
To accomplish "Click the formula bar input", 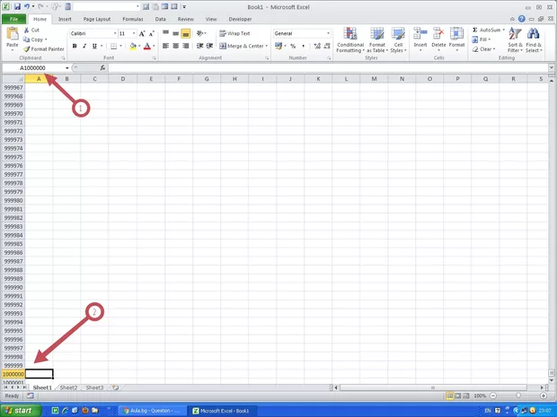I will pos(328,68).
